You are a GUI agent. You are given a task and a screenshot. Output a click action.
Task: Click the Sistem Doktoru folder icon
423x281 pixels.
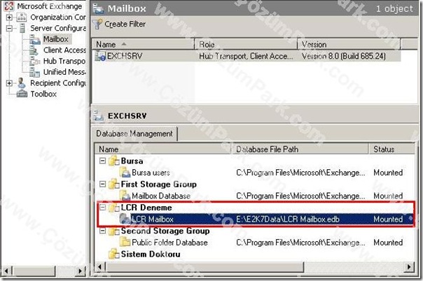(114, 254)
